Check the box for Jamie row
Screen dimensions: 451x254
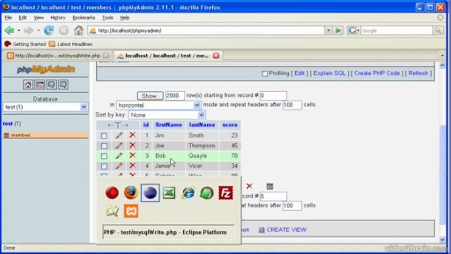[x=104, y=166]
